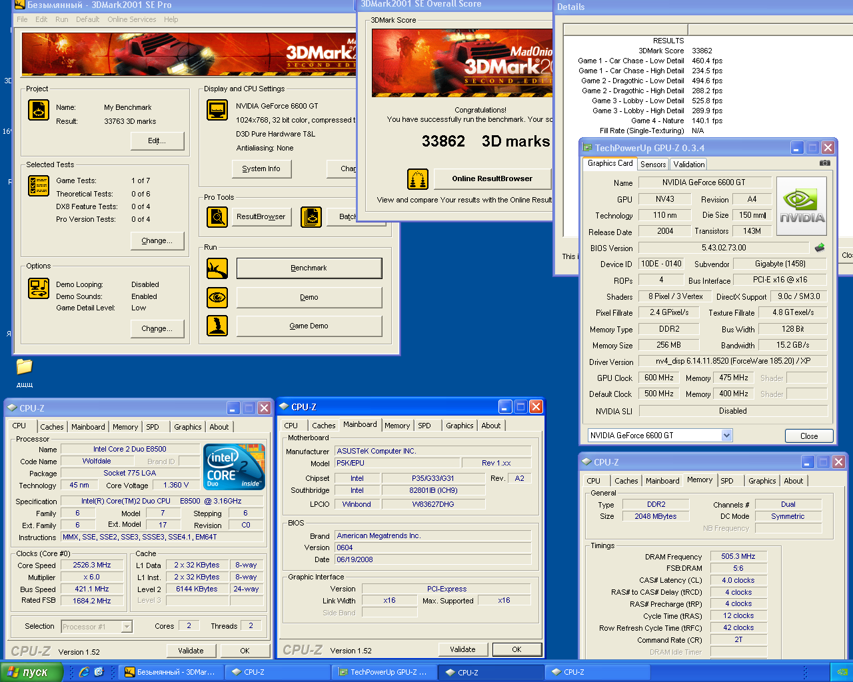Click the Demo button

point(309,298)
